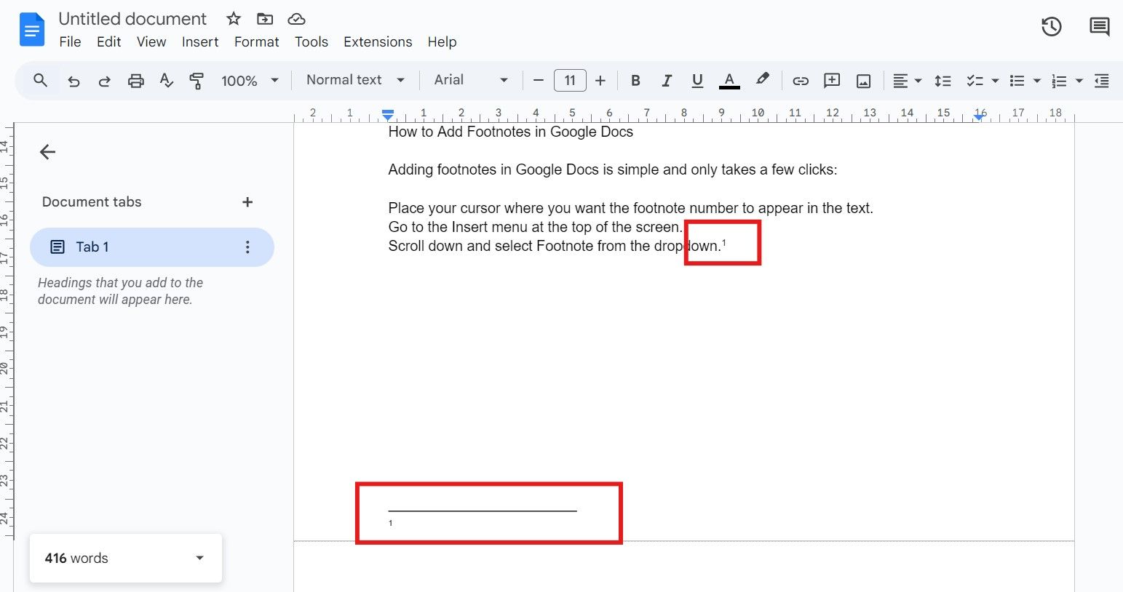Click the underline icon

pyautogui.click(x=697, y=80)
